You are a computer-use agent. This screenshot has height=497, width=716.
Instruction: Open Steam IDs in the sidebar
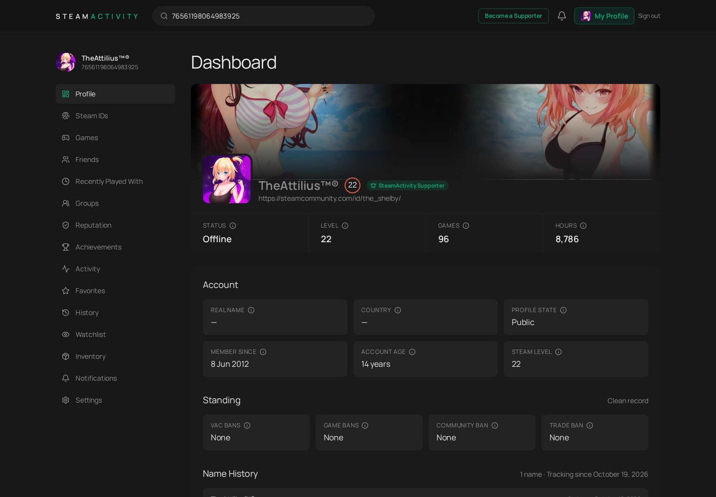[x=115, y=116]
